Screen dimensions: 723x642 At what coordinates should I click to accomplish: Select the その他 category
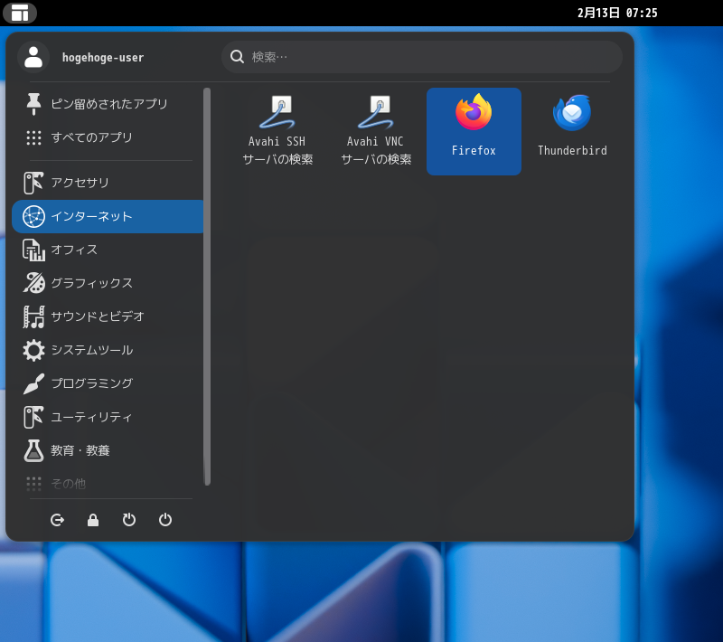[x=108, y=484]
